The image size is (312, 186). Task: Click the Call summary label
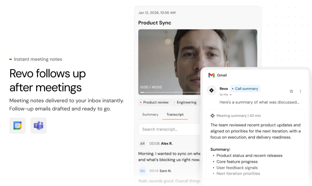(x=245, y=89)
